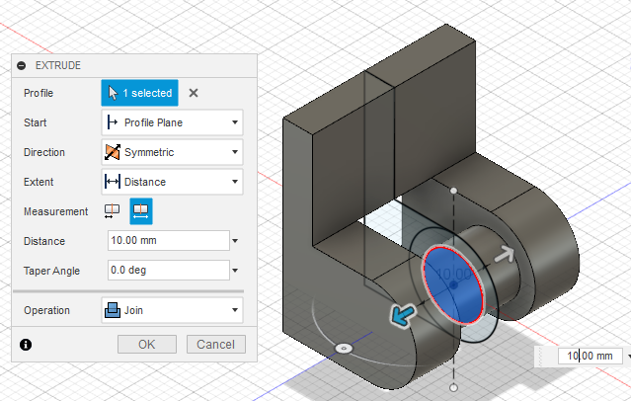The width and height of the screenshot is (631, 401).
Task: Click the Taper Angle field showing 0.0 deg
Action: [x=169, y=271]
